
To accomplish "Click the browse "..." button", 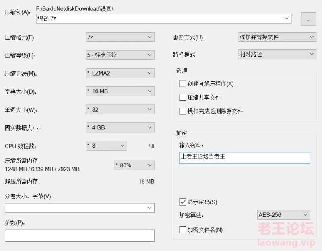I will [308, 19].
